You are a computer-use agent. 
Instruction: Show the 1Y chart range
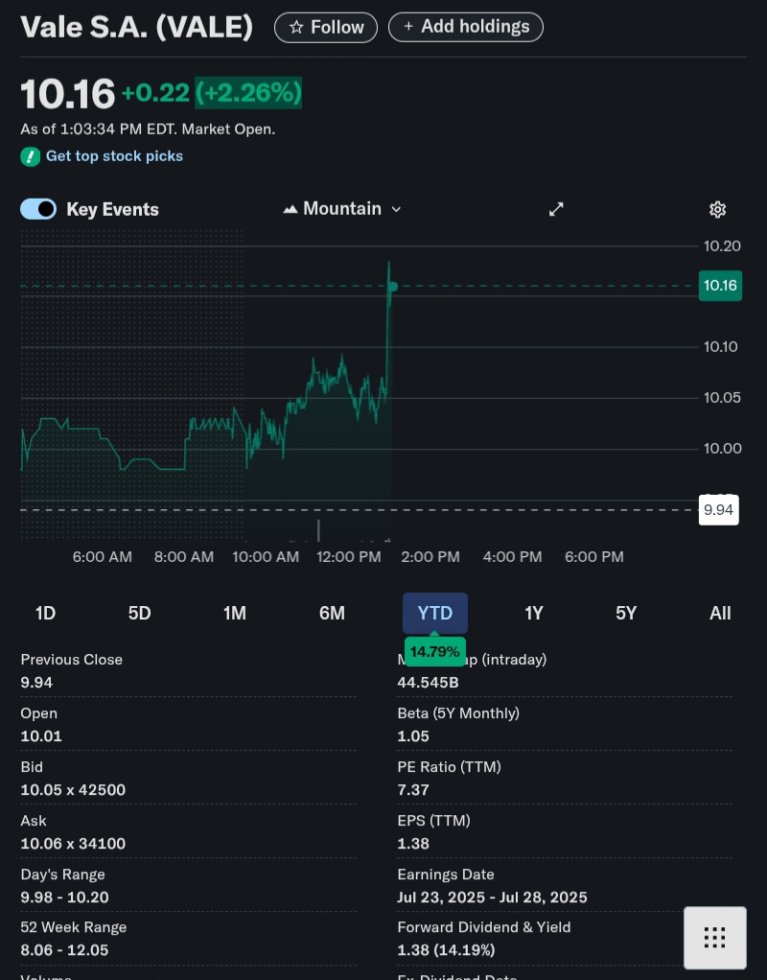point(534,613)
